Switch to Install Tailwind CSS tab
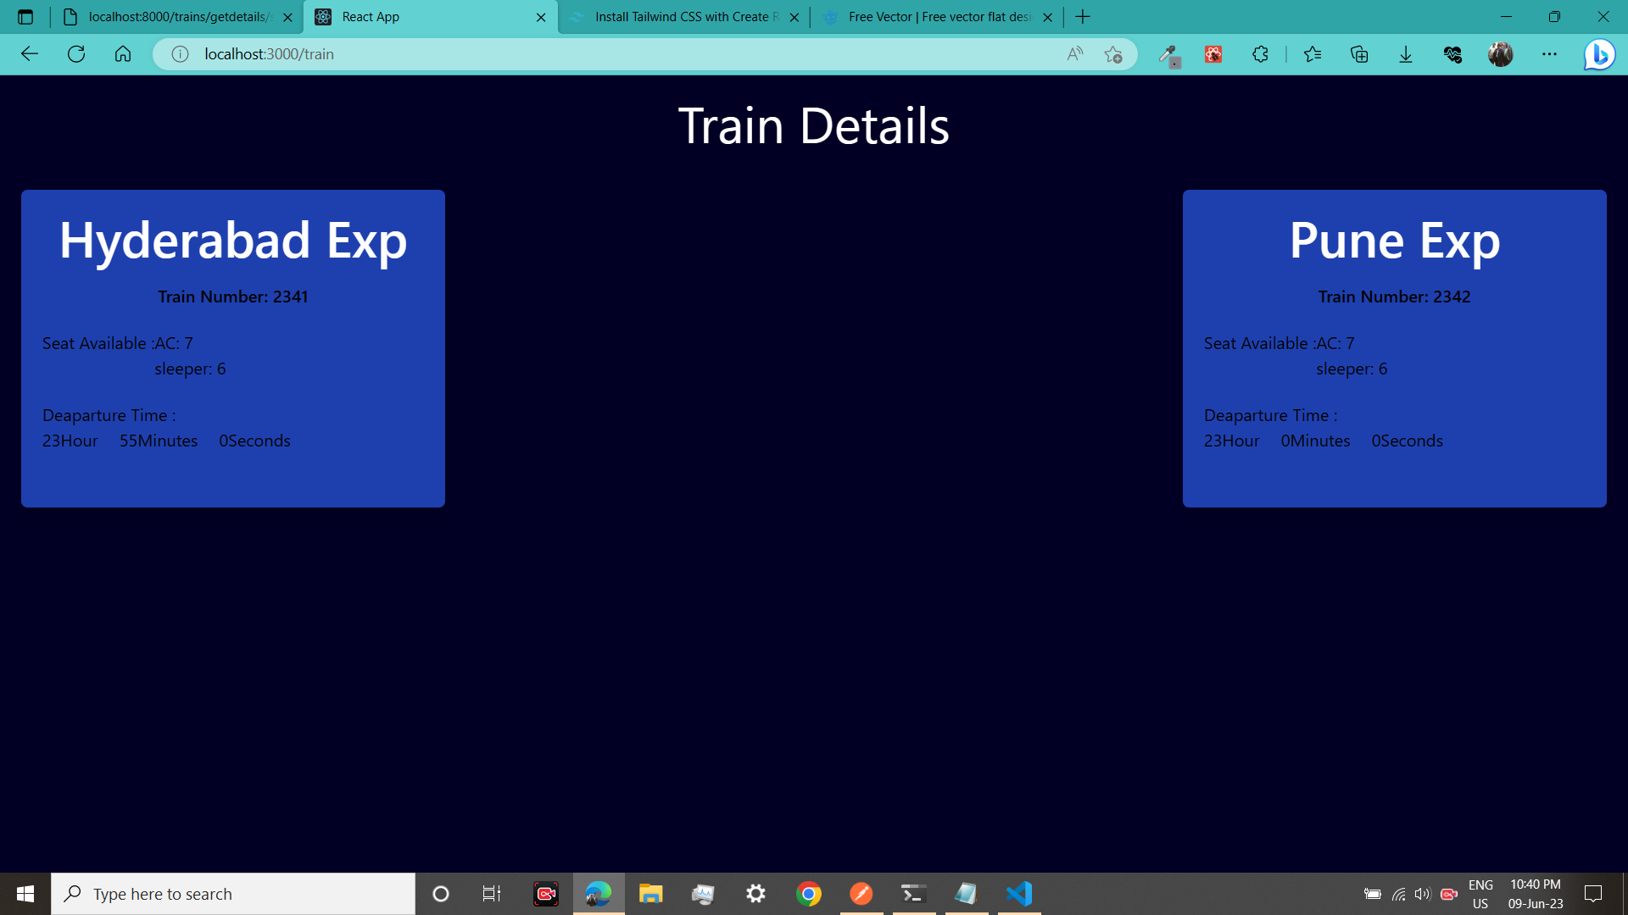Image resolution: width=1628 pixels, height=915 pixels. [x=683, y=17]
